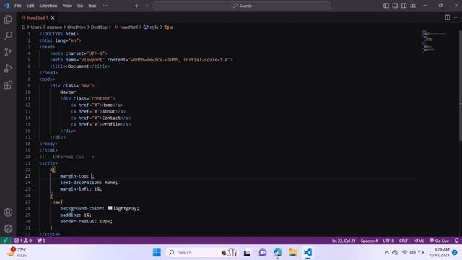462x260 pixels.
Task: Open the Search view in activity bar
Action: pyautogui.click(x=8, y=35)
